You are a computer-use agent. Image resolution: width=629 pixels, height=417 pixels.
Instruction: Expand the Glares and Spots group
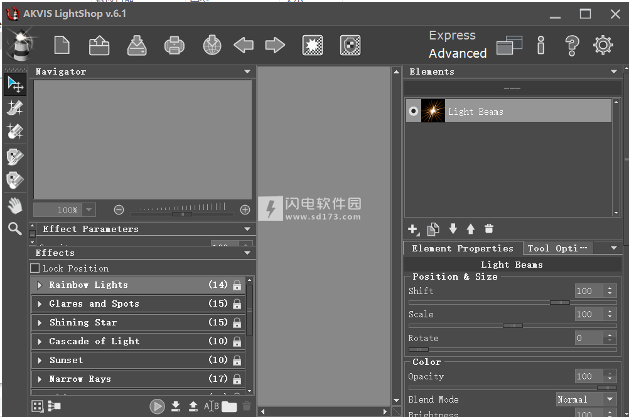[x=40, y=304]
